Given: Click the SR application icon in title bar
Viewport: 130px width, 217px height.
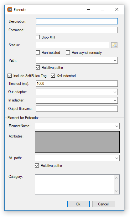Looking at the screenshot, I should 10,9.
